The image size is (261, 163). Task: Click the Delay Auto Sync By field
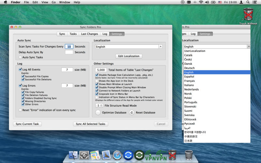click(x=69, y=52)
